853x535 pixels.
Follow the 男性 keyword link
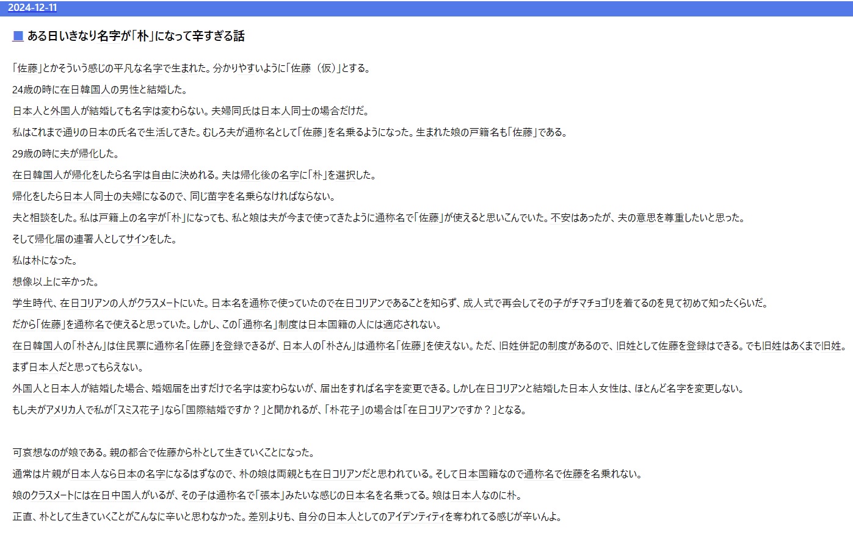[x=129, y=90]
